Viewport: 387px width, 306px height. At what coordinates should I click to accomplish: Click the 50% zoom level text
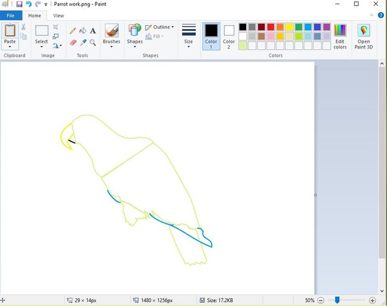click(310, 301)
